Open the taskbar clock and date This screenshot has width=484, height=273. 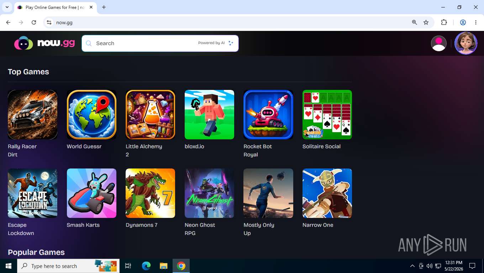pyautogui.click(x=453, y=266)
